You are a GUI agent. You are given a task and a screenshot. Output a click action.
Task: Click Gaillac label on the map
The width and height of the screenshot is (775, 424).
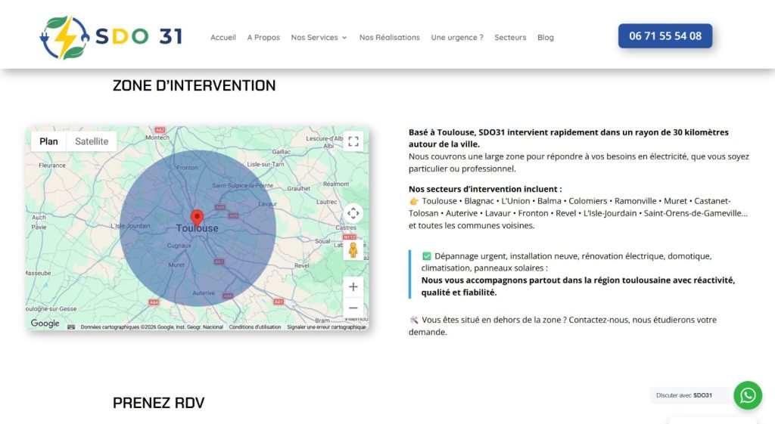click(282, 151)
